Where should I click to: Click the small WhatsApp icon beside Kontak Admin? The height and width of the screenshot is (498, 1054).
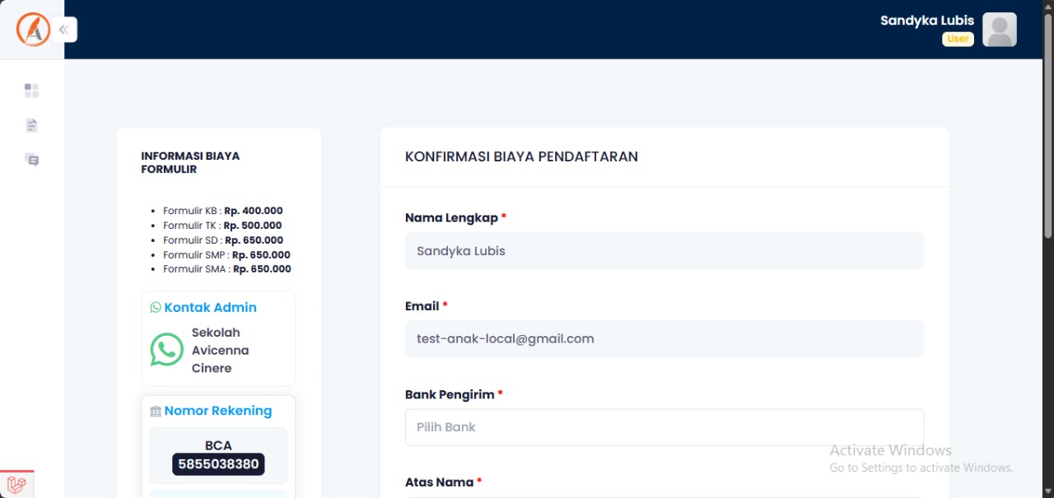pyautogui.click(x=156, y=307)
